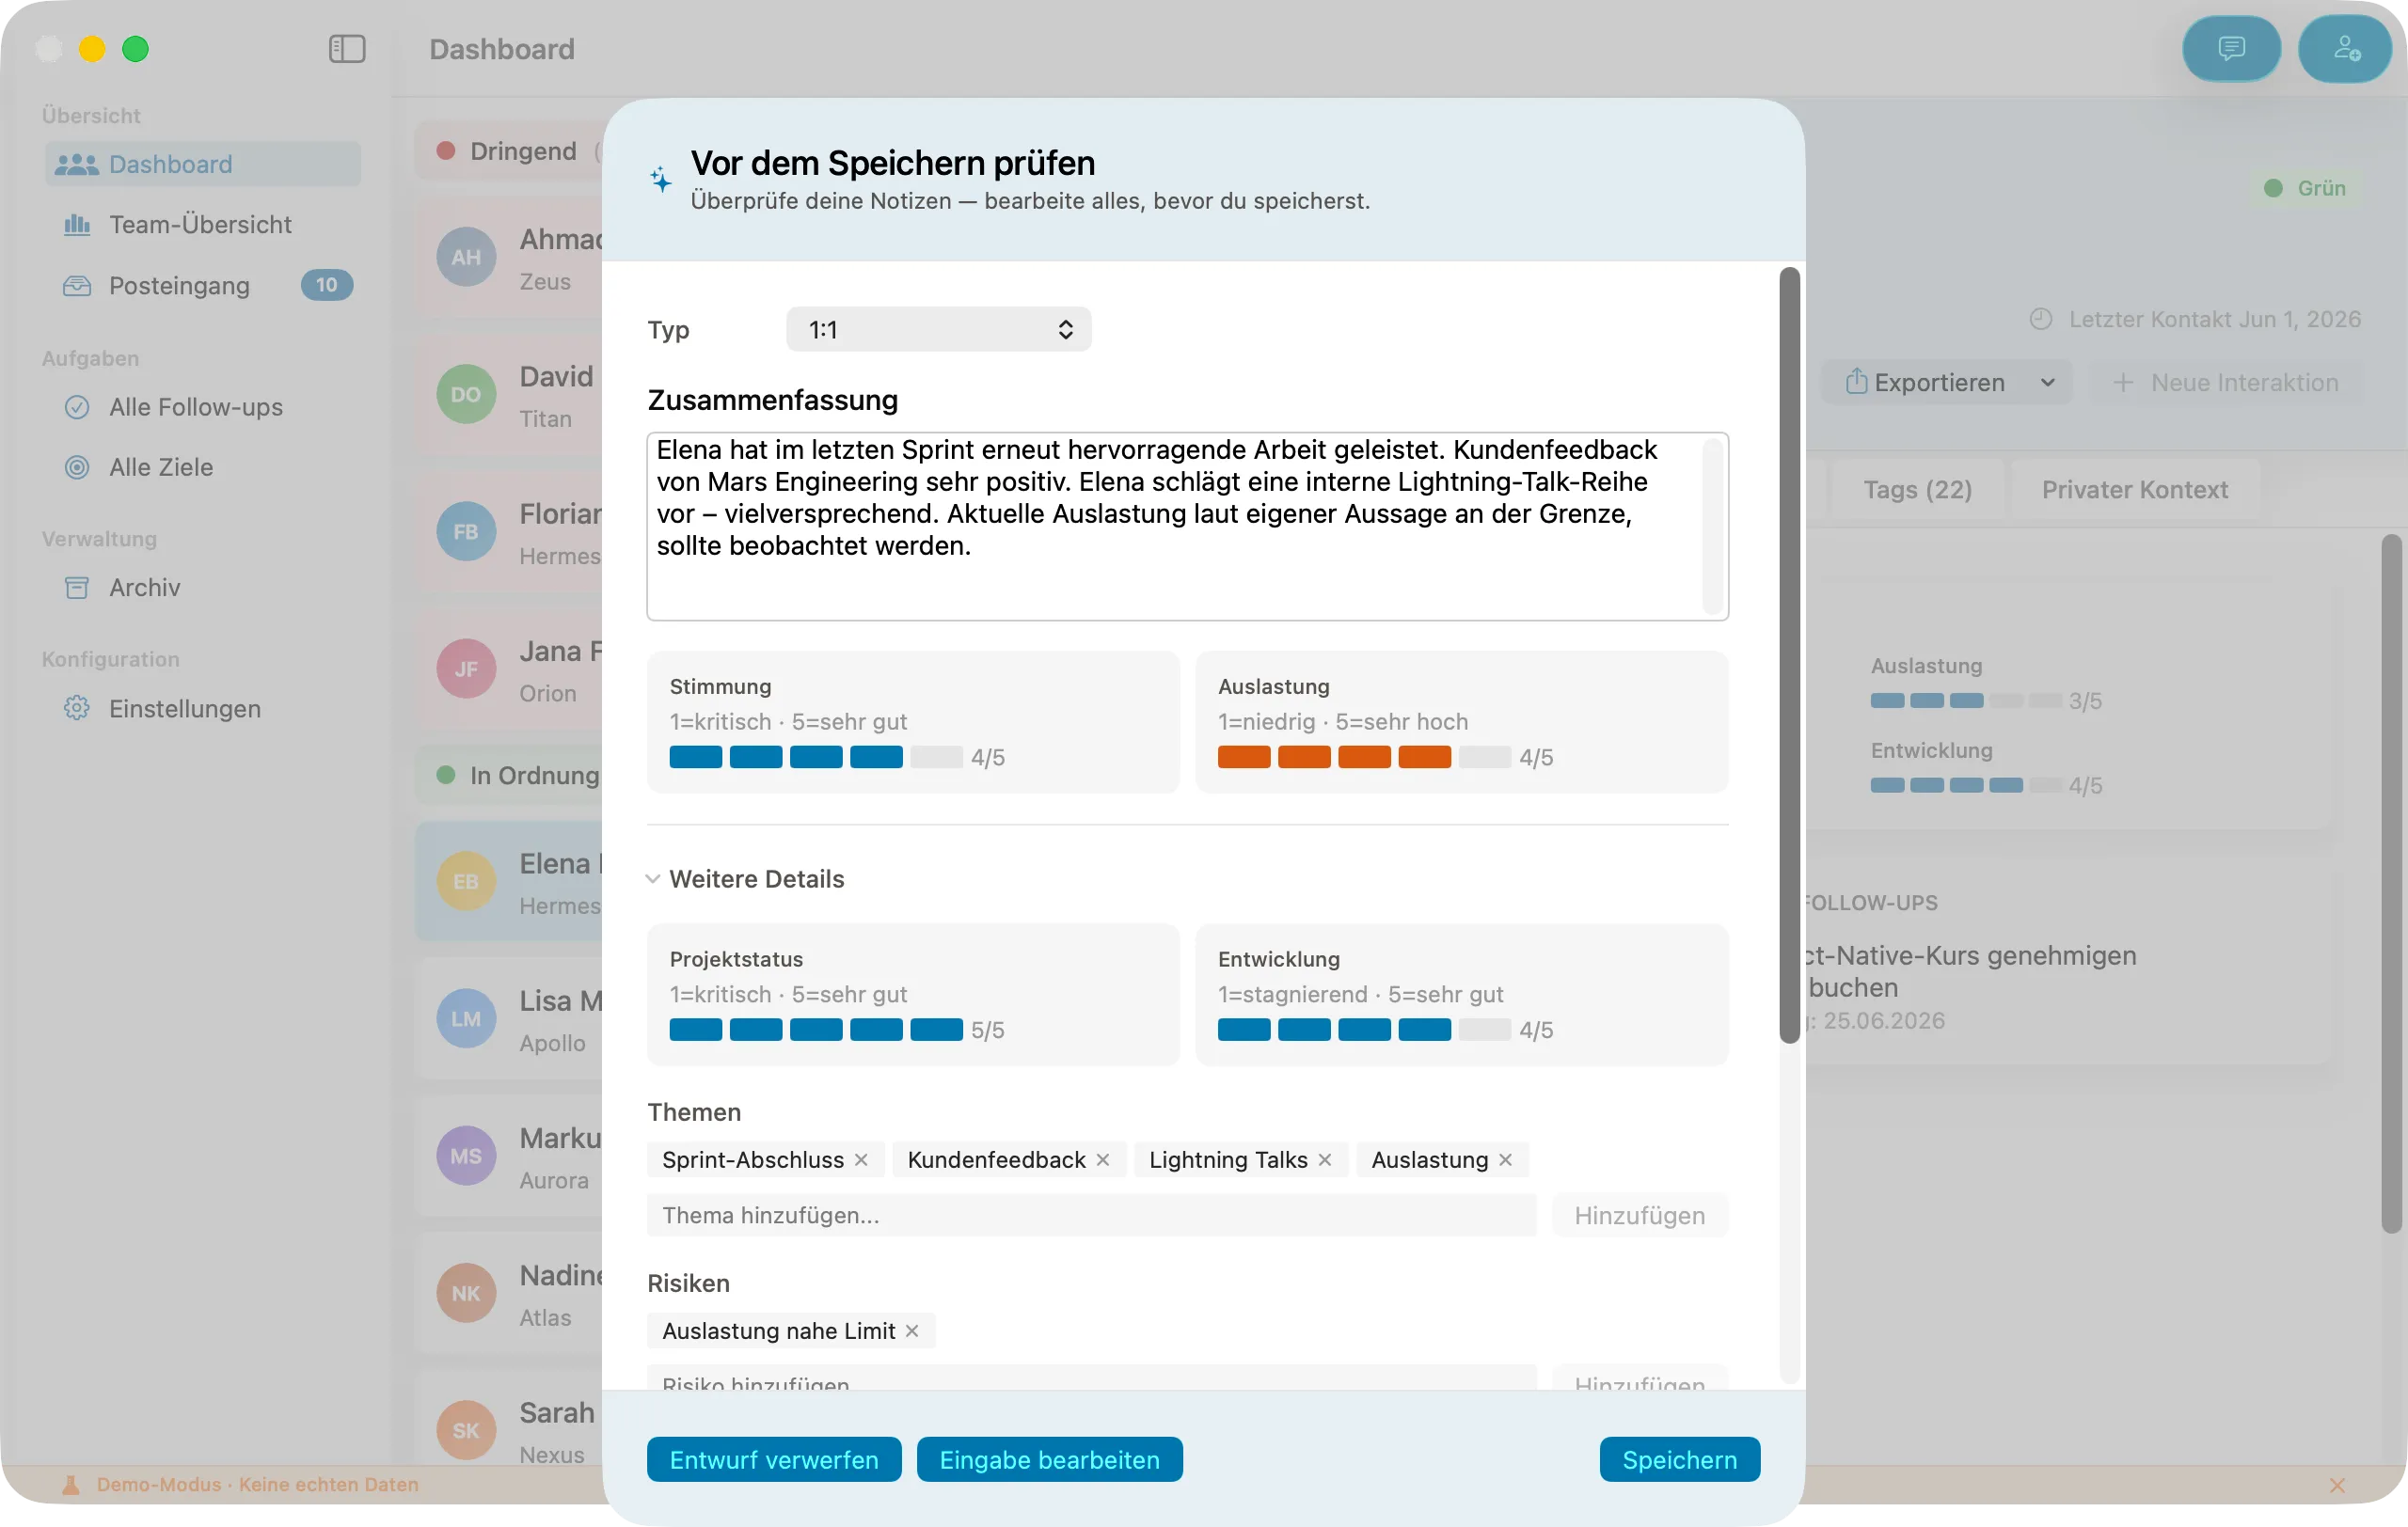Click the Zusammenfassung field's inner scrollbar
This screenshot has height=1527, width=2408.
(1712, 527)
